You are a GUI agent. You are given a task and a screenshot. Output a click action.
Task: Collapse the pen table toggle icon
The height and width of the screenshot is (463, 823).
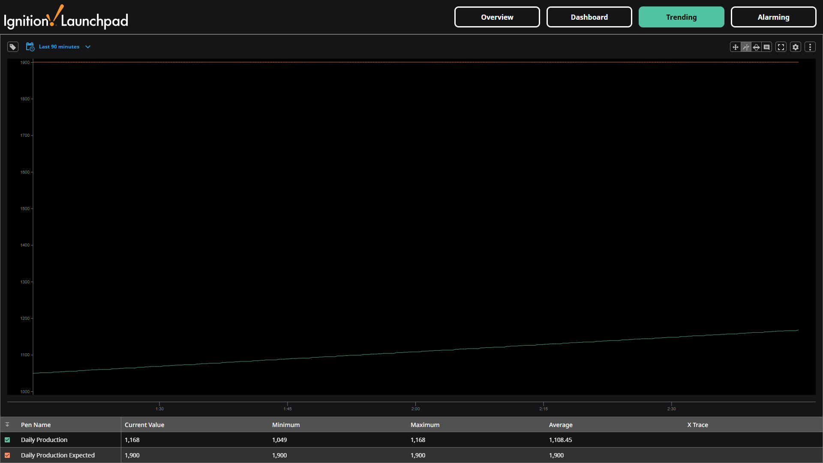click(x=7, y=424)
